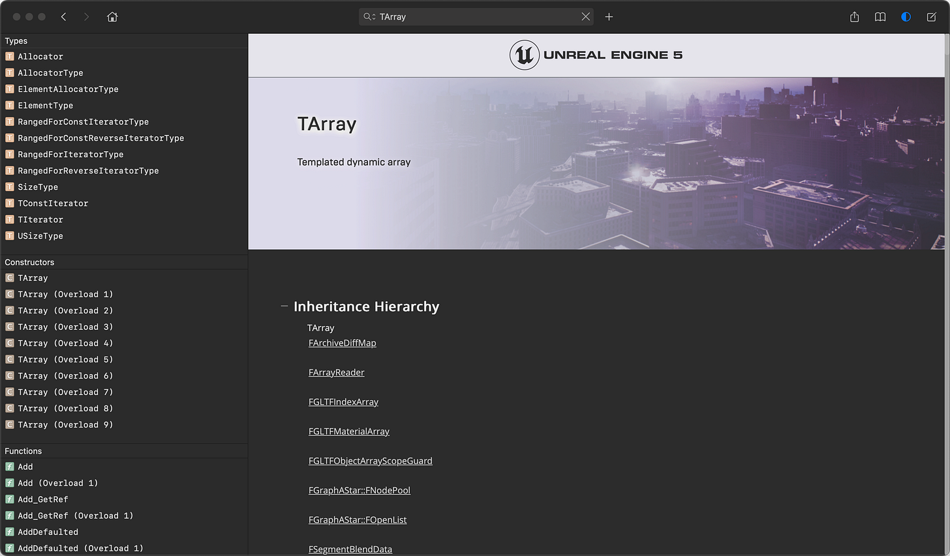Open the bookmarks book icon
This screenshot has width=950, height=556.
tap(880, 17)
